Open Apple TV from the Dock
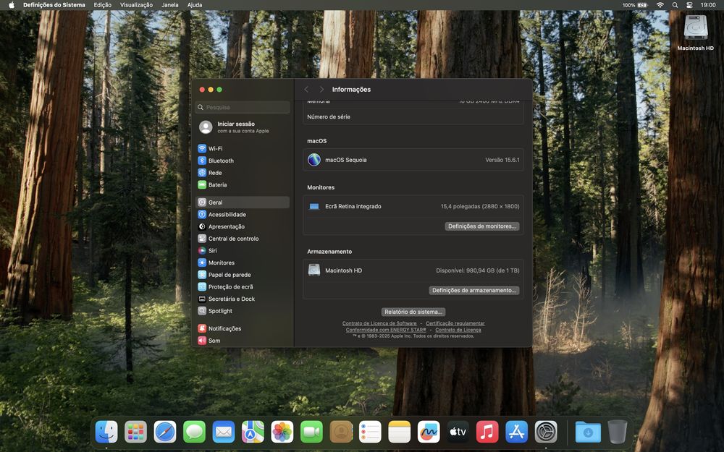The width and height of the screenshot is (724, 452). tap(458, 432)
